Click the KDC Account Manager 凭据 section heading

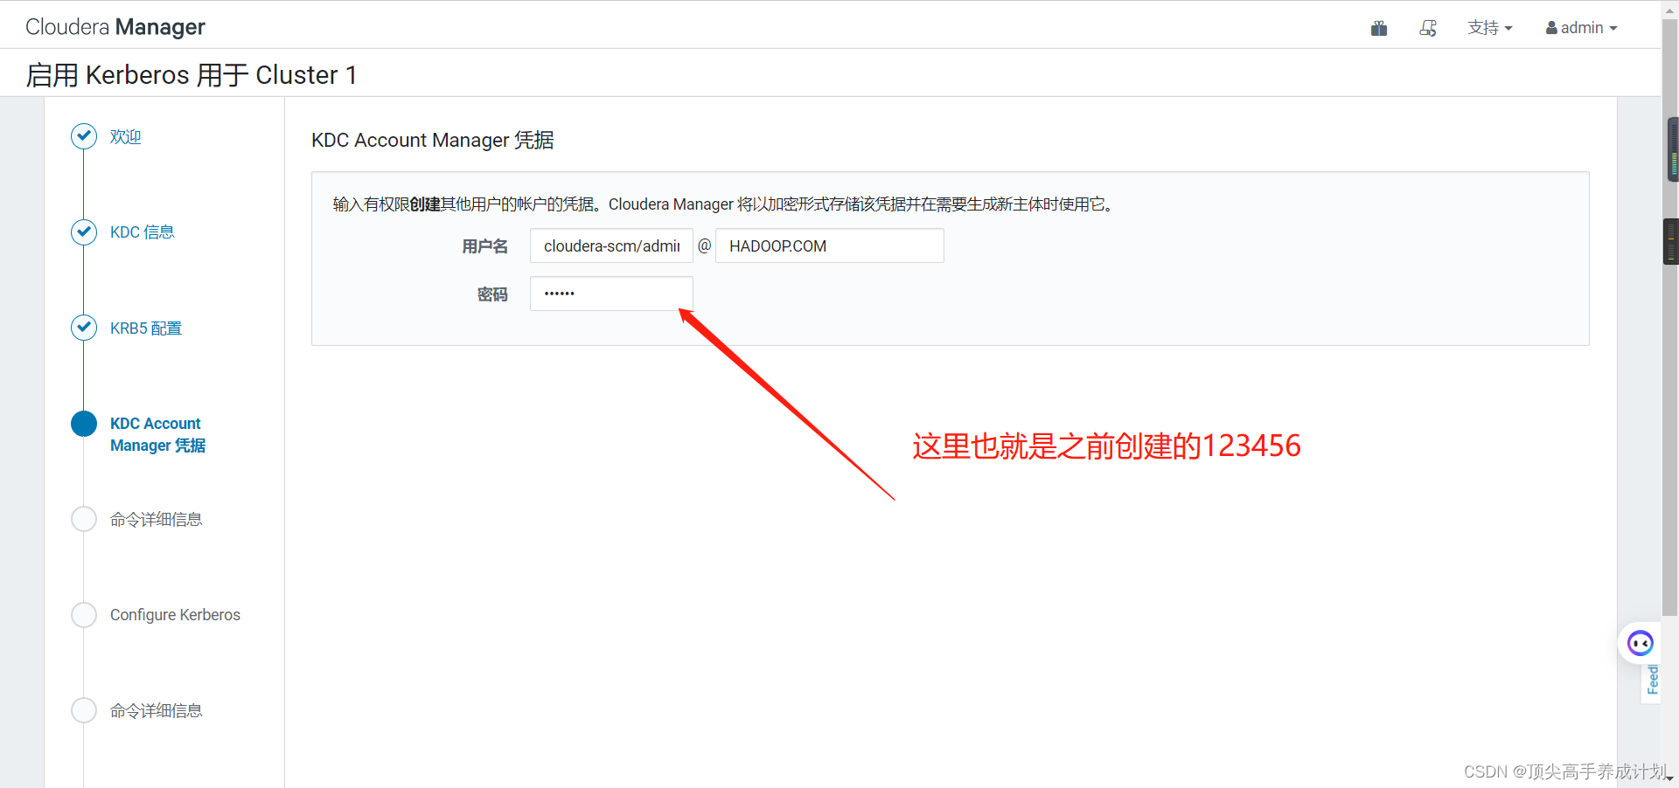point(433,140)
